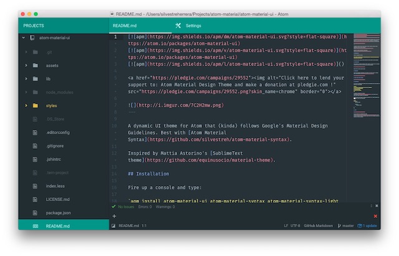This screenshot has width=399, height=256.
Task: Click the pledgie.com campaigns URL
Action: [x=200, y=78]
